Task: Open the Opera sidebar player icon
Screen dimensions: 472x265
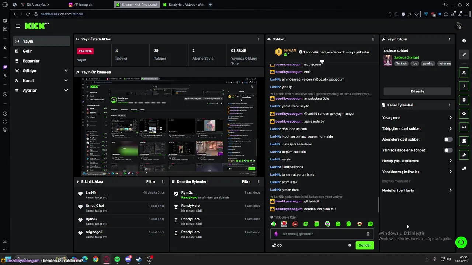Action: click(5, 95)
